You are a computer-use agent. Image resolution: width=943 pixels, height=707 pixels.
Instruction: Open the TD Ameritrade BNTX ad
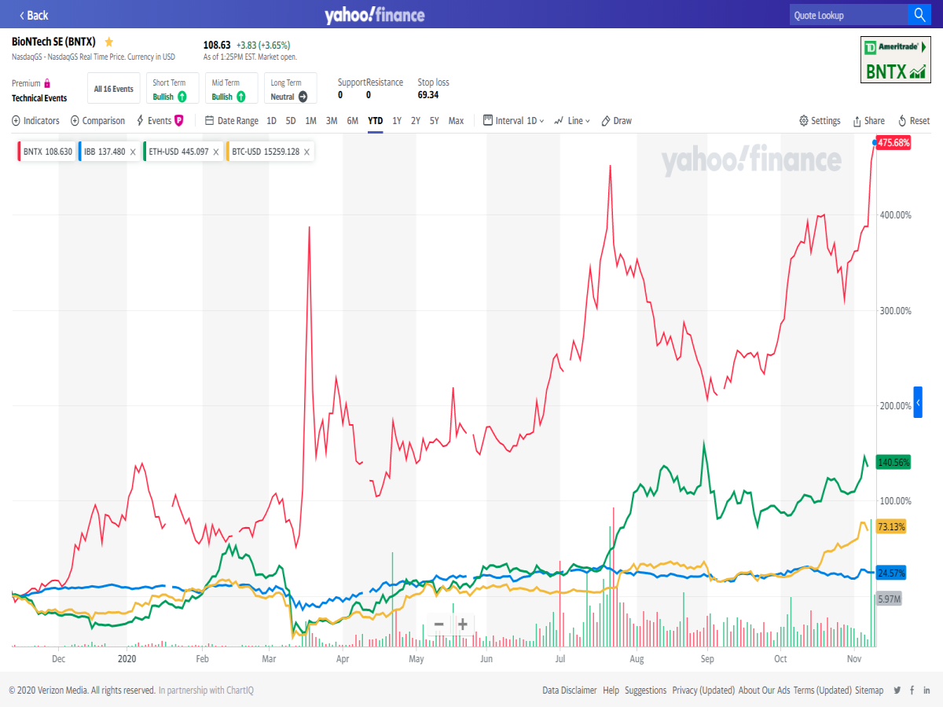[896, 59]
